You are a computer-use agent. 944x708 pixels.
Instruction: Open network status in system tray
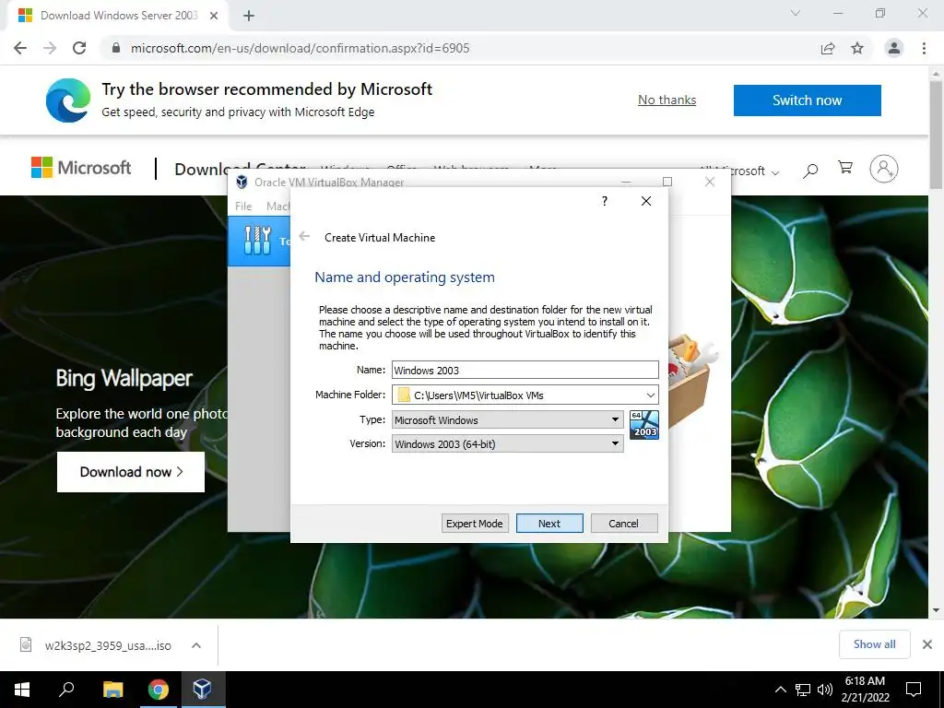(803, 690)
